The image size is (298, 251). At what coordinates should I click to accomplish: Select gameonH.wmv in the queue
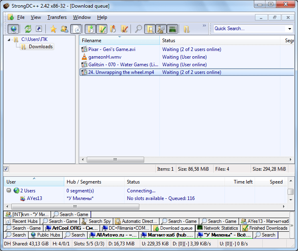click(105, 57)
